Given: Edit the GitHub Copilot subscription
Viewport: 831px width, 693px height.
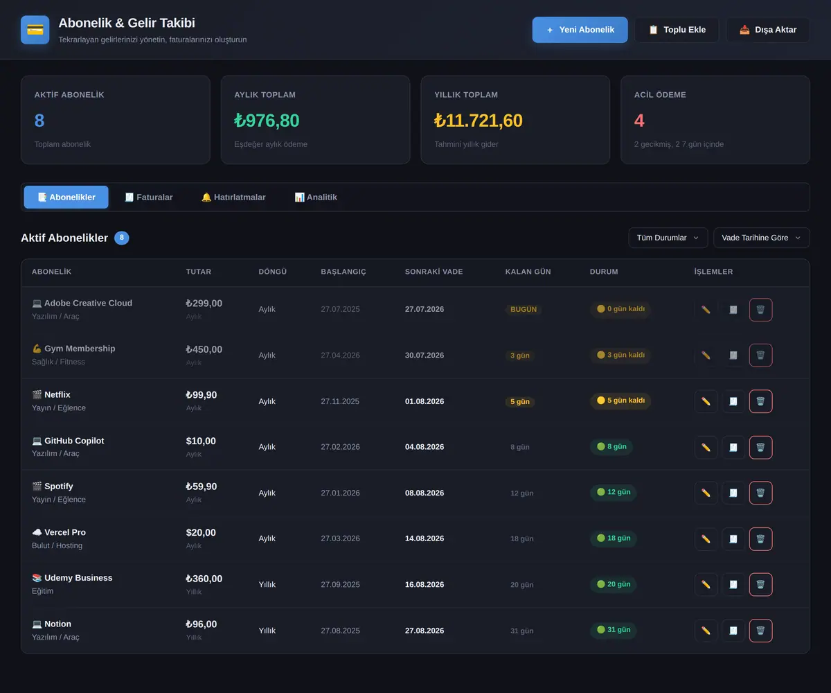Looking at the screenshot, I should point(706,447).
